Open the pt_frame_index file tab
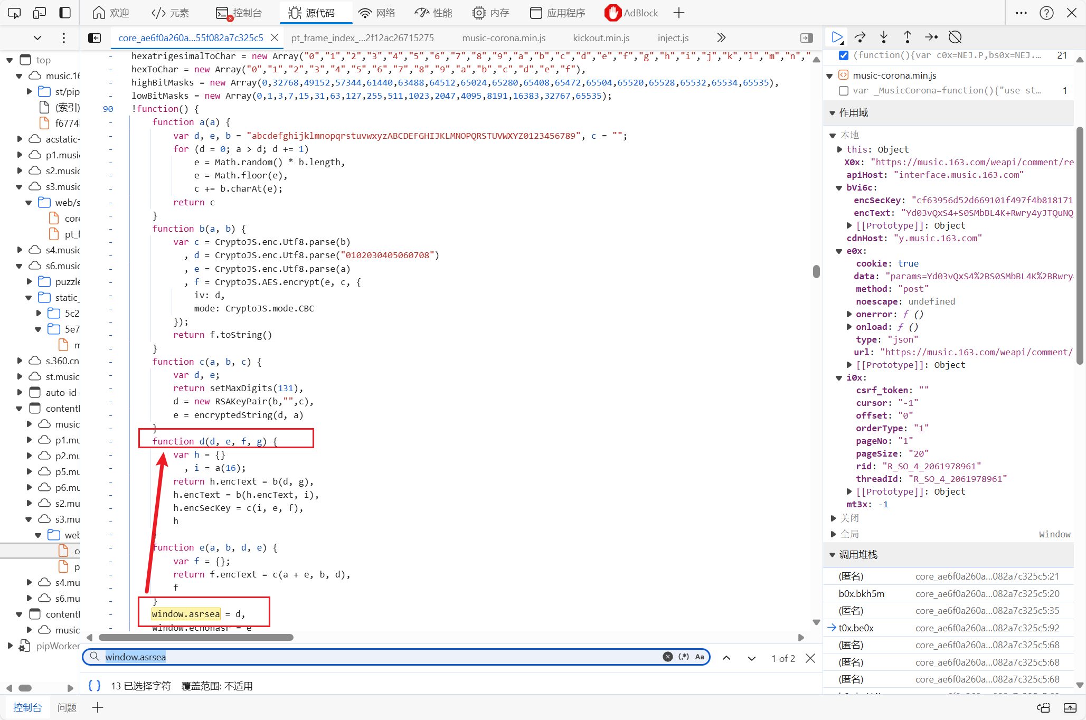The image size is (1086, 720). pyautogui.click(x=362, y=37)
